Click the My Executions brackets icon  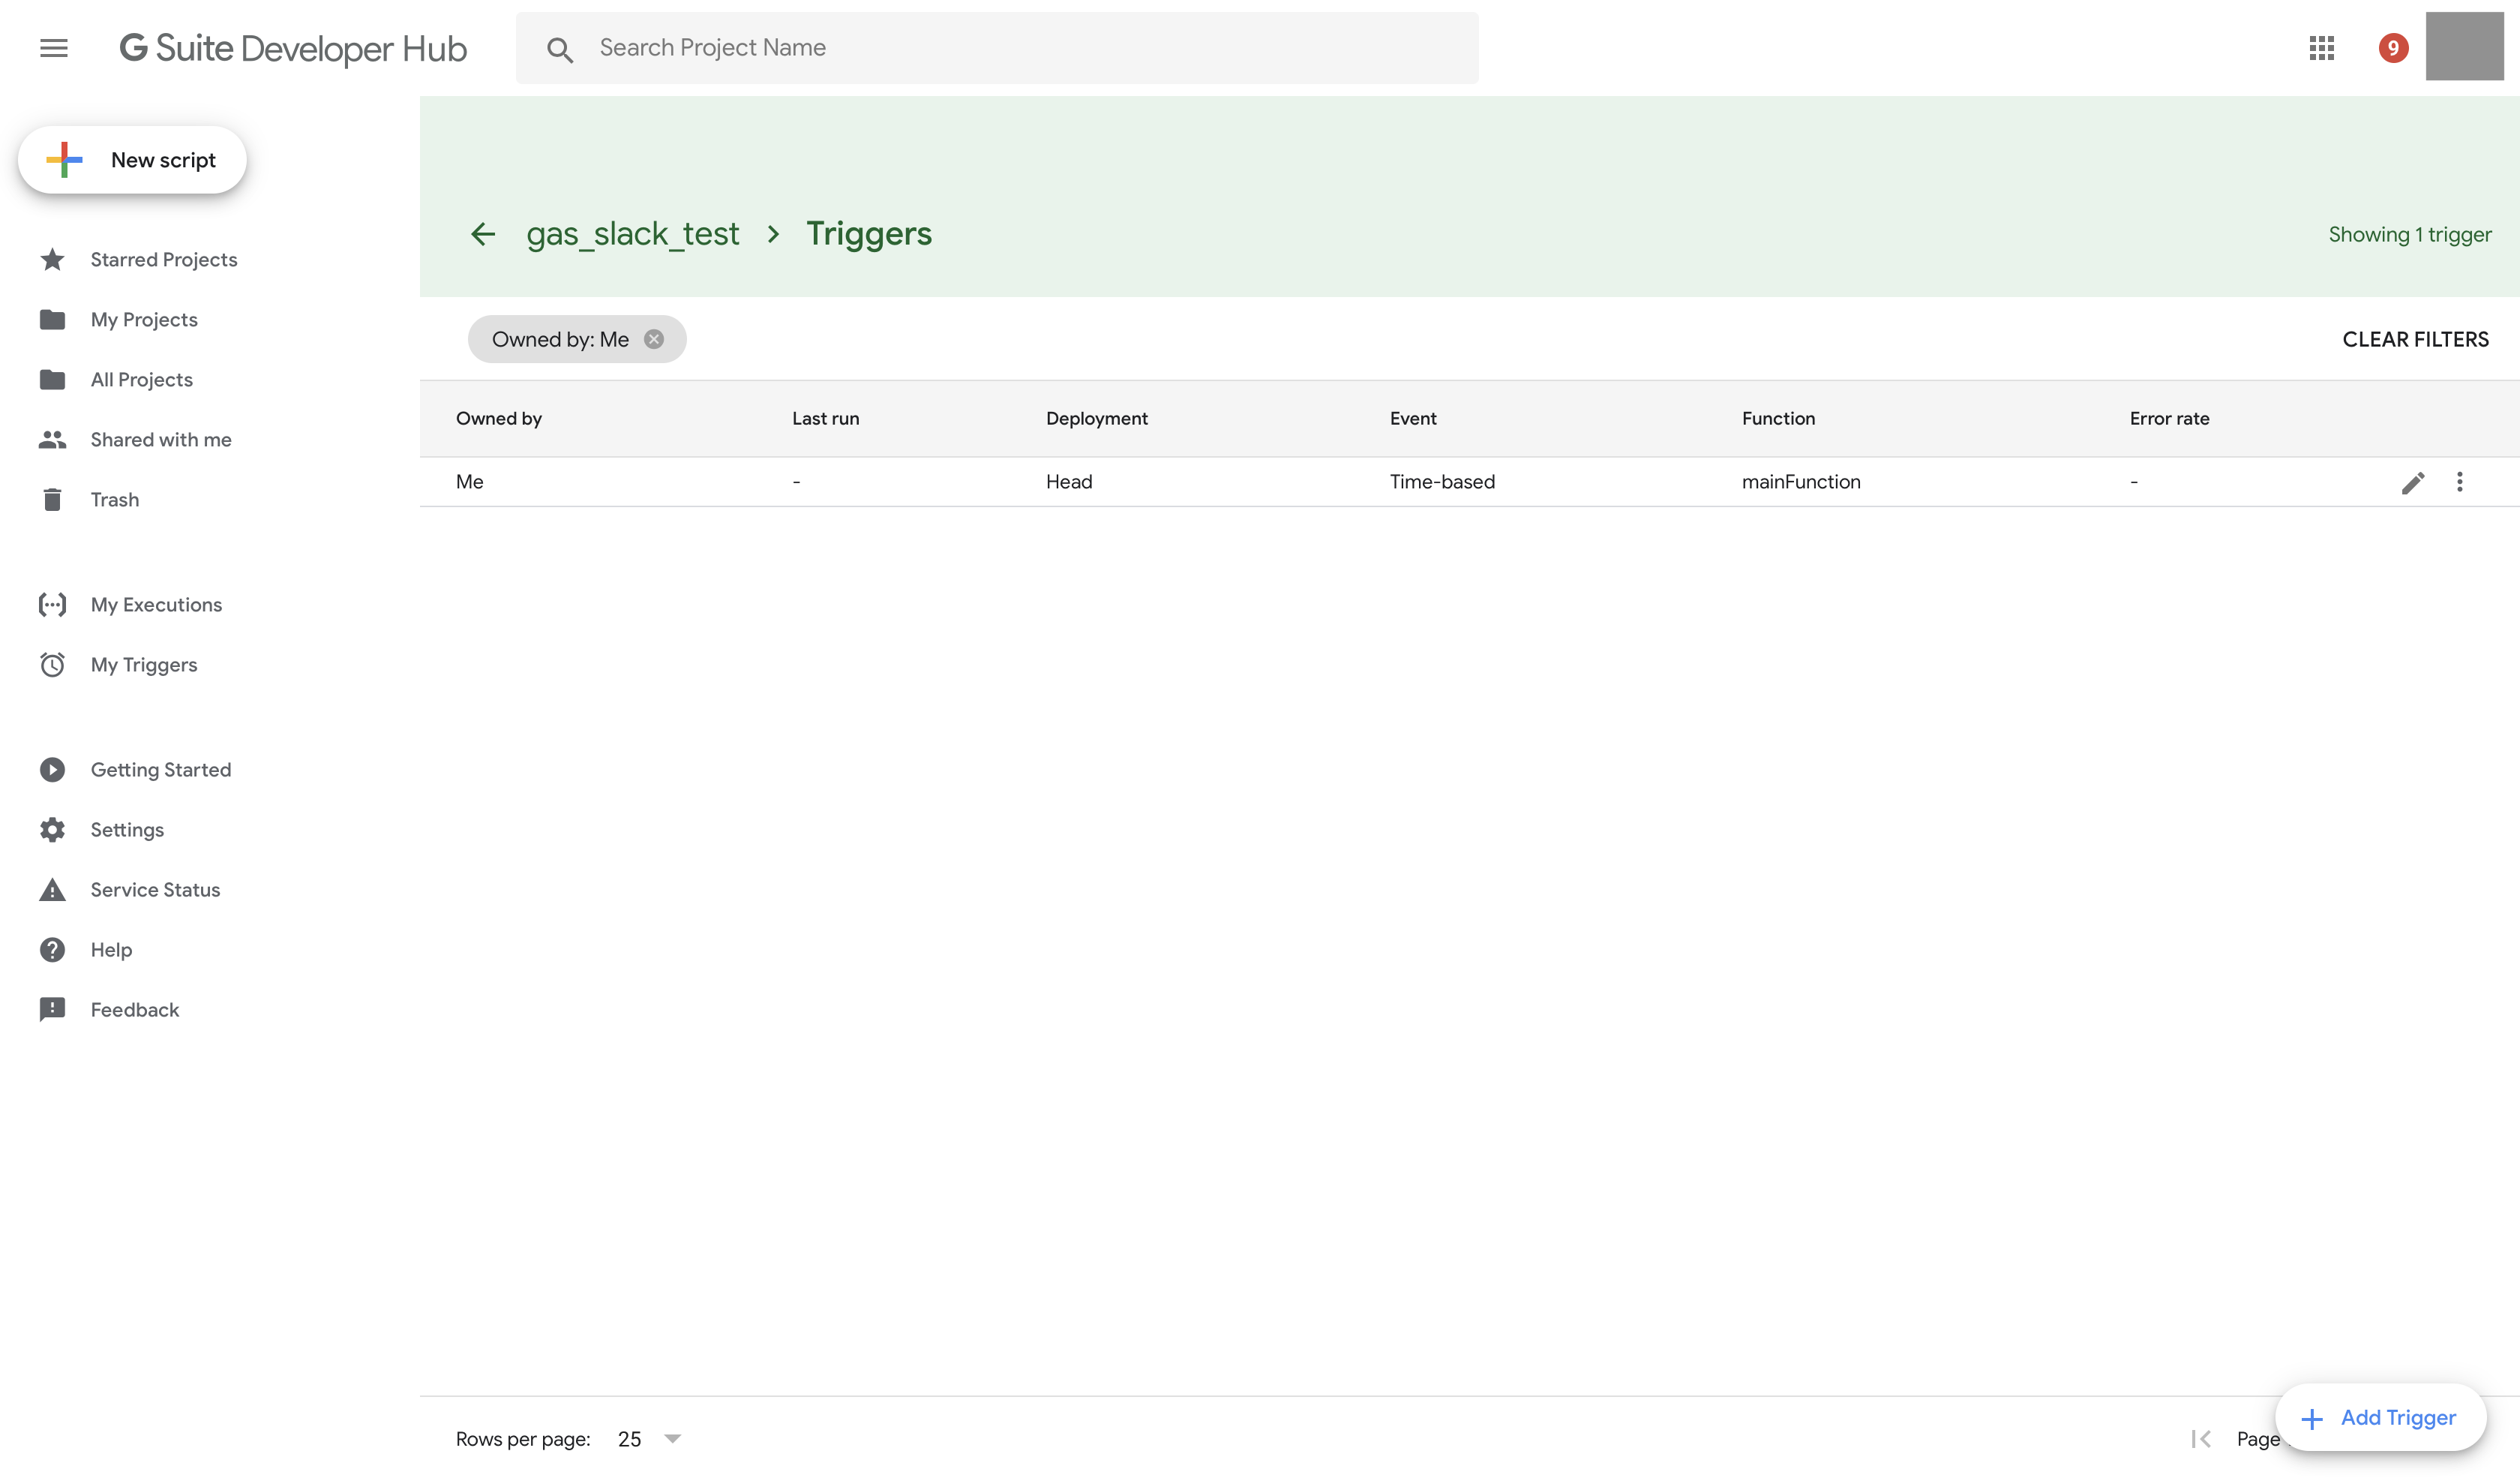click(x=52, y=605)
